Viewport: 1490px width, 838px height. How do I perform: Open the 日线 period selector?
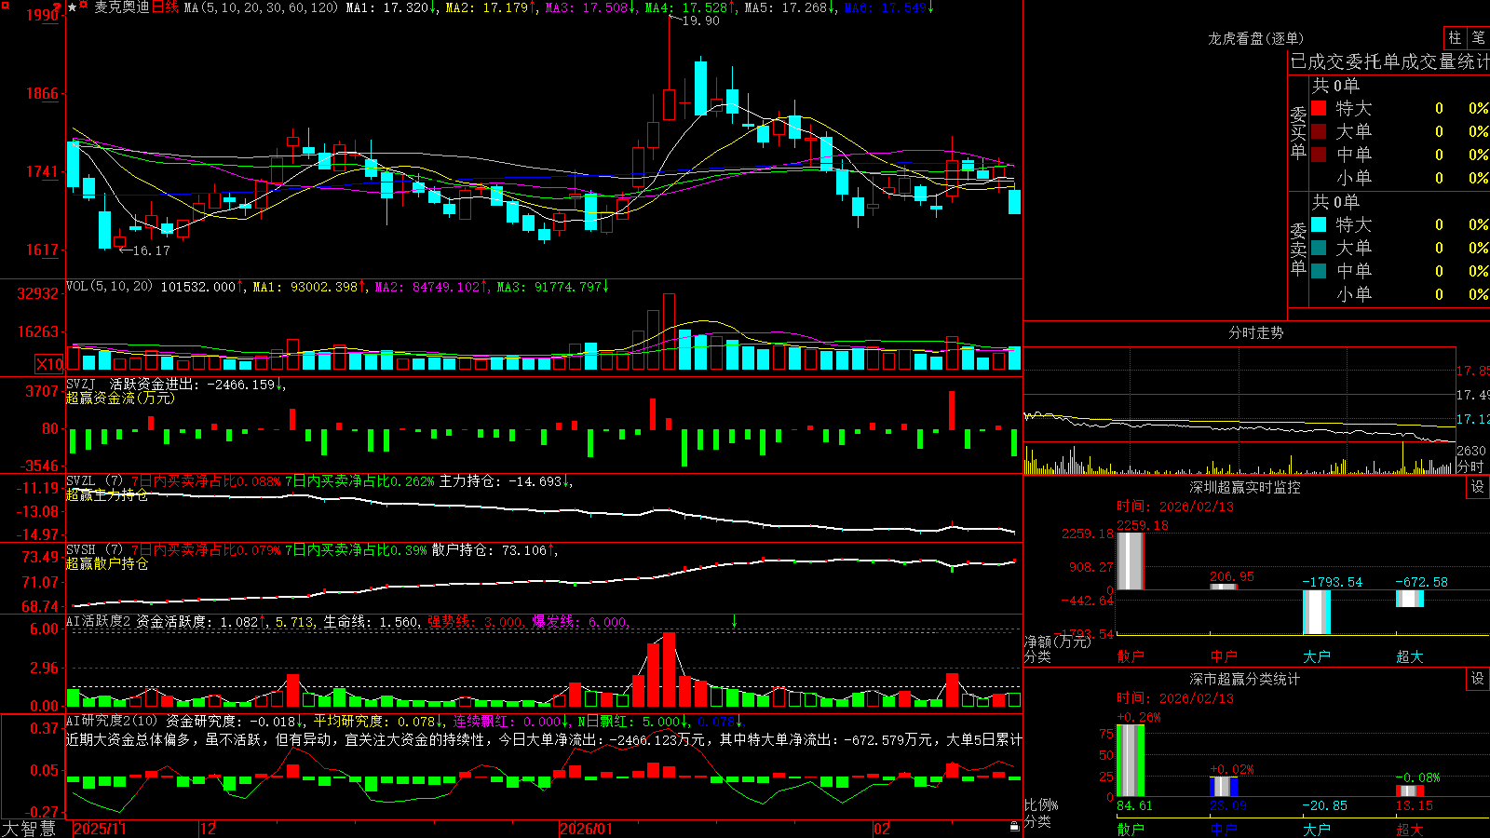click(165, 7)
